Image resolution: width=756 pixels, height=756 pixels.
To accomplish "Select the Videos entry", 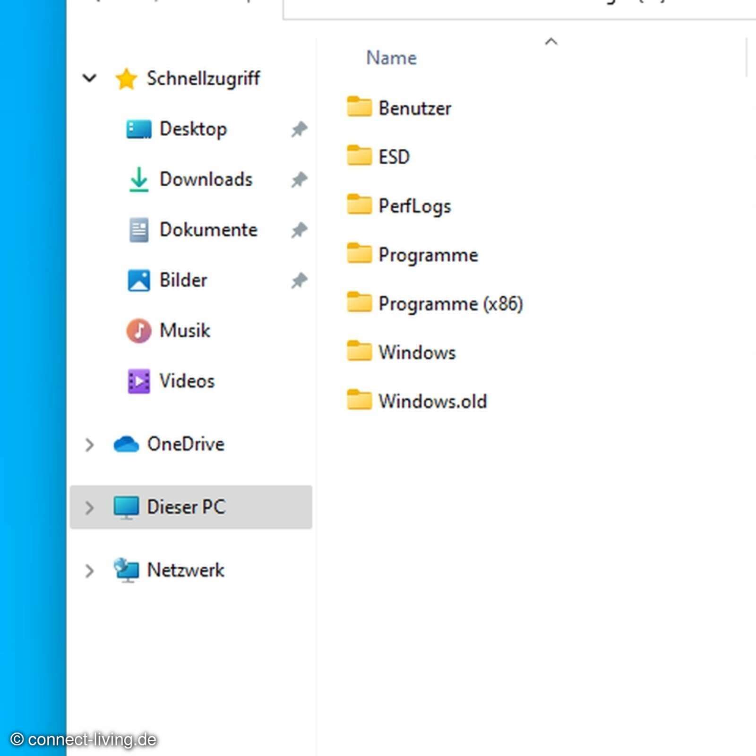I will tap(187, 381).
